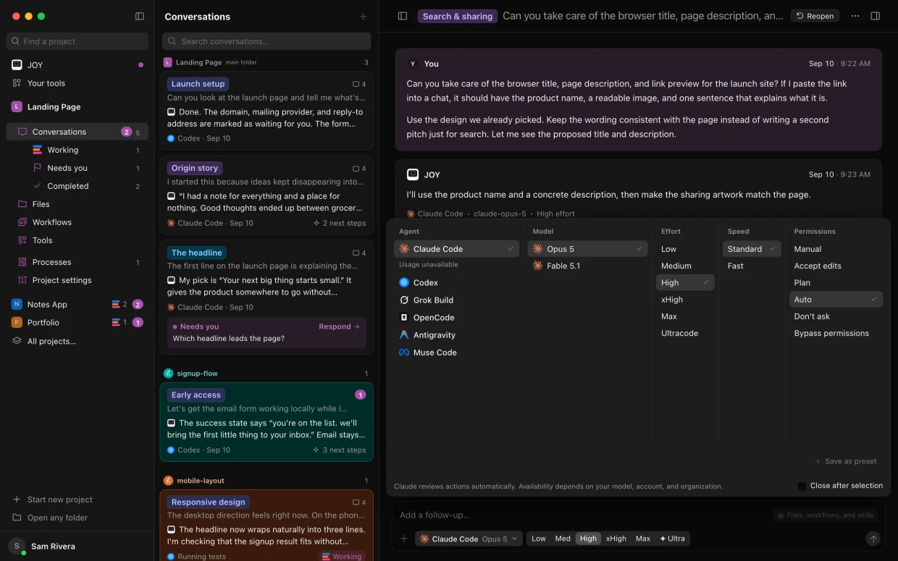Collapse the Conversations tree item
The image size is (898, 561).
77,132
